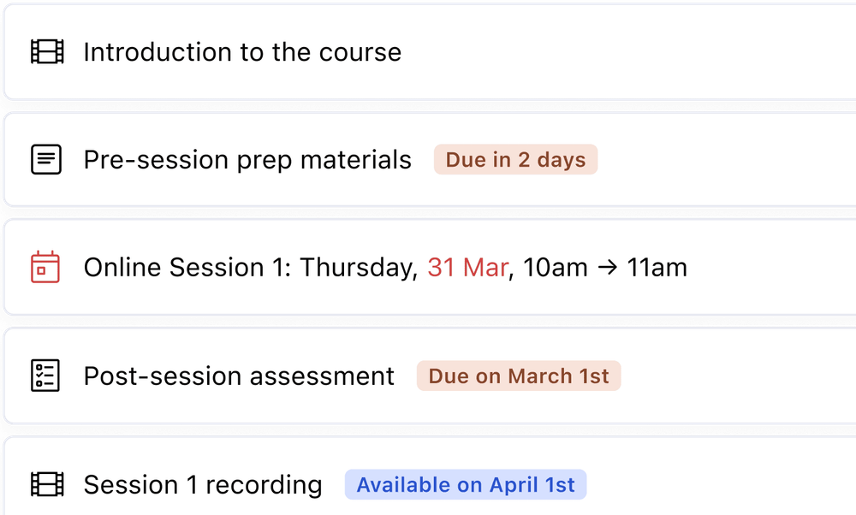Image resolution: width=856 pixels, height=515 pixels.
Task: Select the document icon beside Pre-session prep materials
Action: (x=45, y=159)
